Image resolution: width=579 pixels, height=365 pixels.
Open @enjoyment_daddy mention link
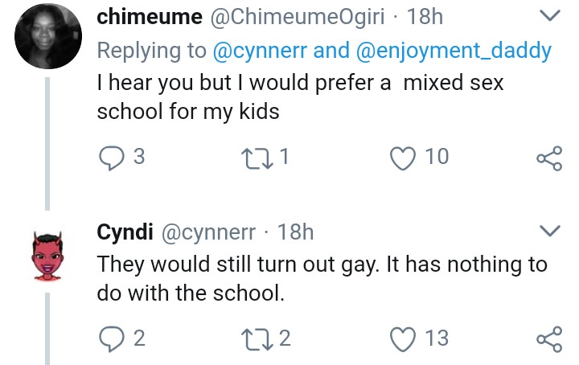pyautogui.click(x=453, y=51)
